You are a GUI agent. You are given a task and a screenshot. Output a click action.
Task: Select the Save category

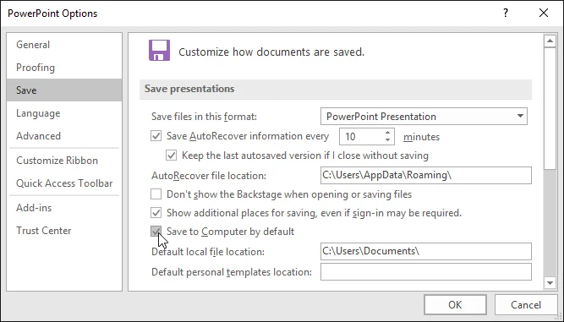click(64, 90)
